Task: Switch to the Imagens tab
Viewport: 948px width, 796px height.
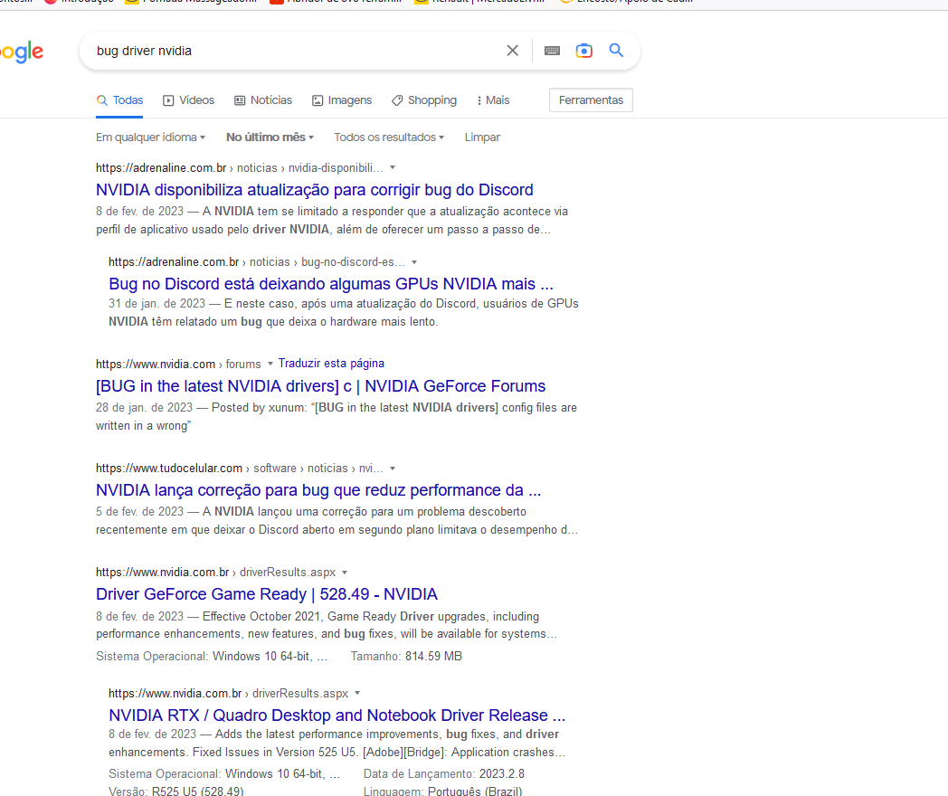Action: click(342, 100)
